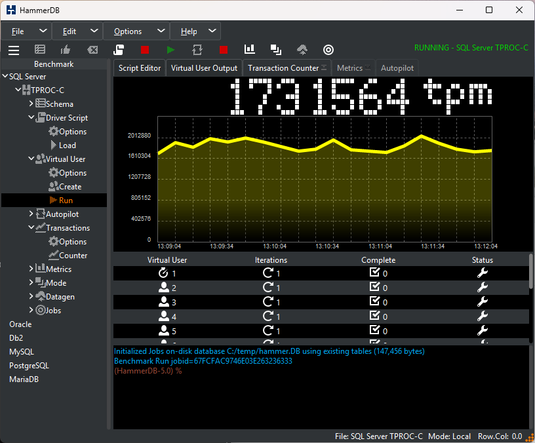Image resolution: width=535 pixels, height=443 pixels.
Task: Click the virtual user table scrollbar
Action: click(530, 271)
